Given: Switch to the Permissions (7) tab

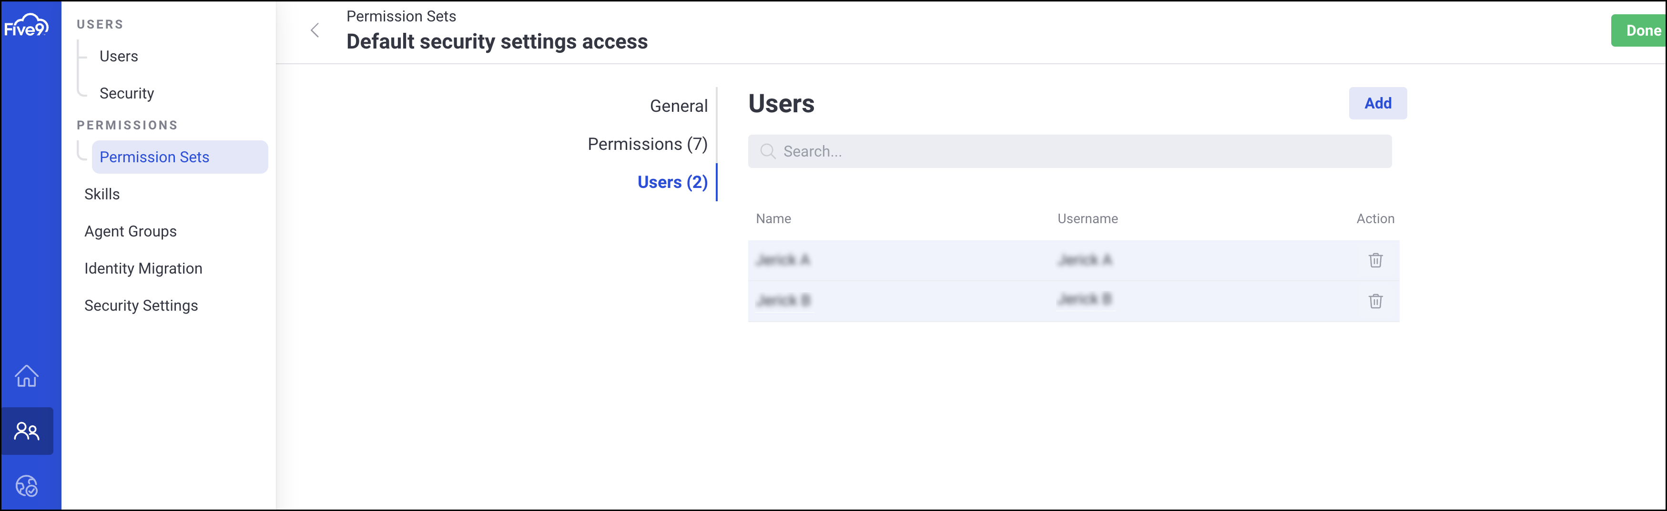Looking at the screenshot, I should pos(648,144).
